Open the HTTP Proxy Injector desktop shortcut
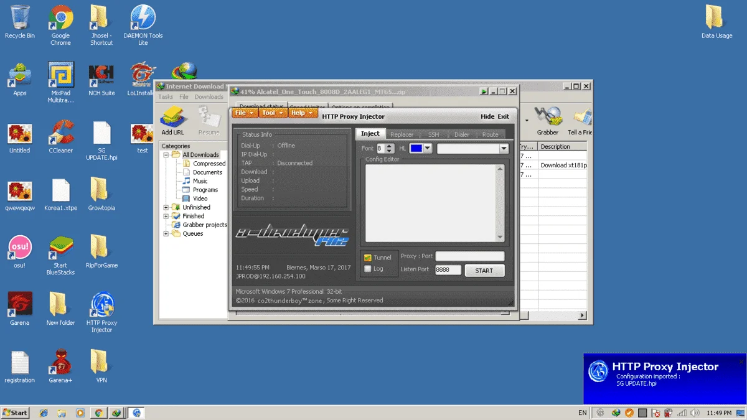This screenshot has width=747, height=420. pyautogui.click(x=101, y=312)
